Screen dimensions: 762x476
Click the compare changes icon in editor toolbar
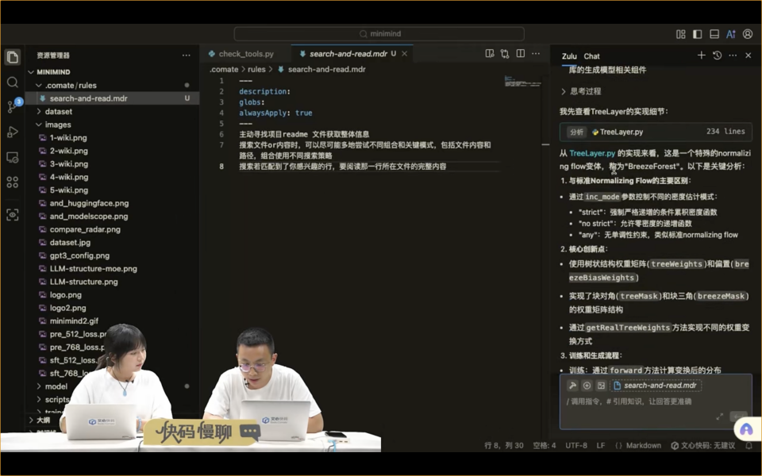505,53
